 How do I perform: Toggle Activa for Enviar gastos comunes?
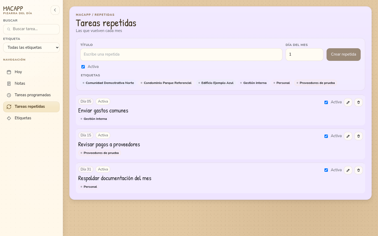[x=326, y=102]
